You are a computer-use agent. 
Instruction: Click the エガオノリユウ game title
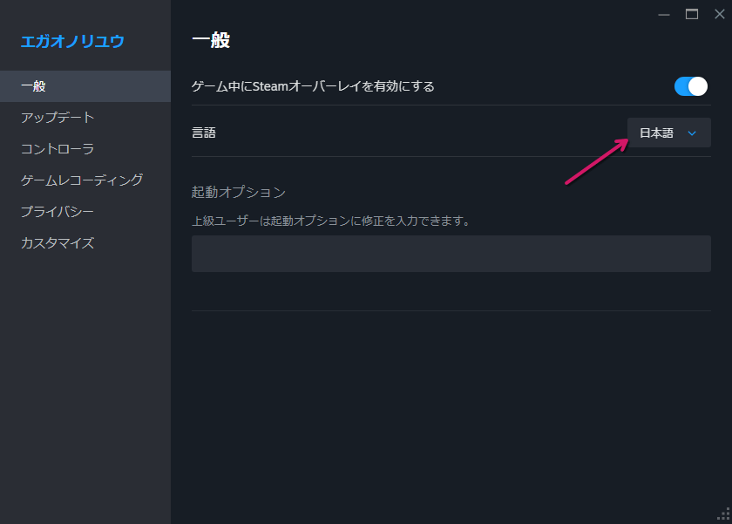[72, 41]
